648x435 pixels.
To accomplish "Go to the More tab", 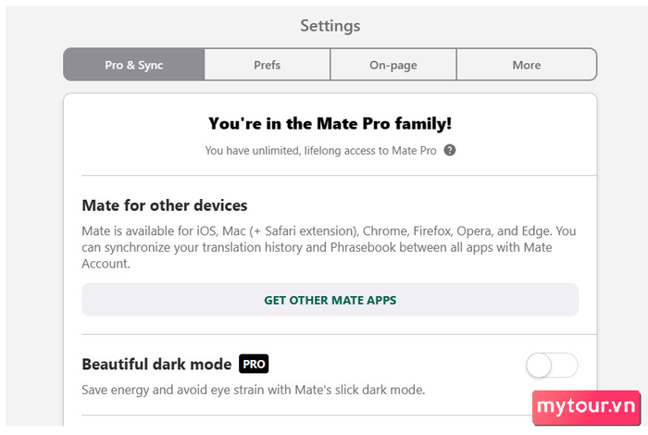I will coord(527,65).
